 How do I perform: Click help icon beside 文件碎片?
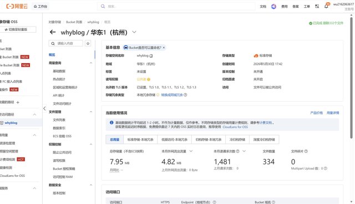coord(306,151)
